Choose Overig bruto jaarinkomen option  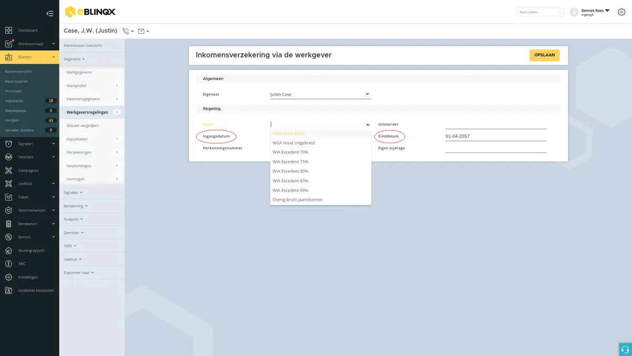(320, 200)
